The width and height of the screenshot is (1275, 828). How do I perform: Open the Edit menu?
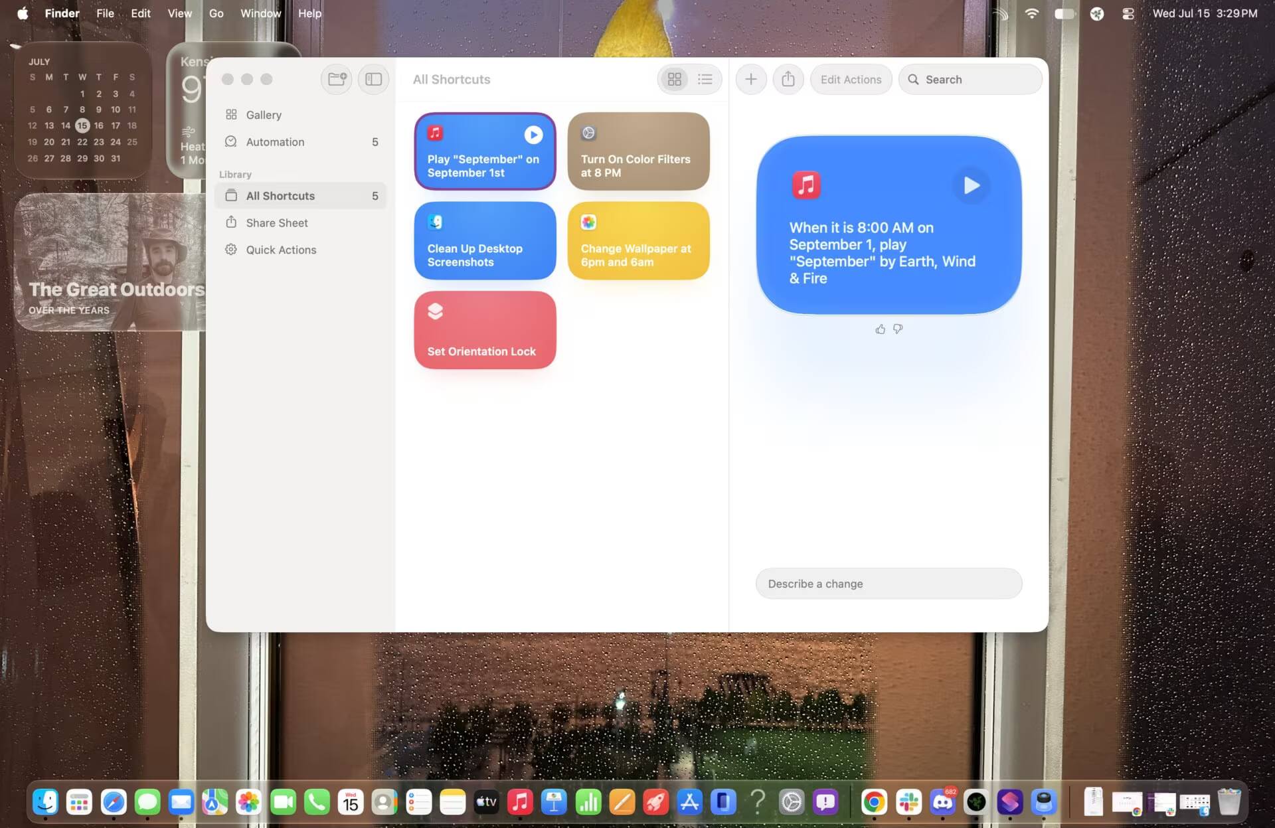140,13
